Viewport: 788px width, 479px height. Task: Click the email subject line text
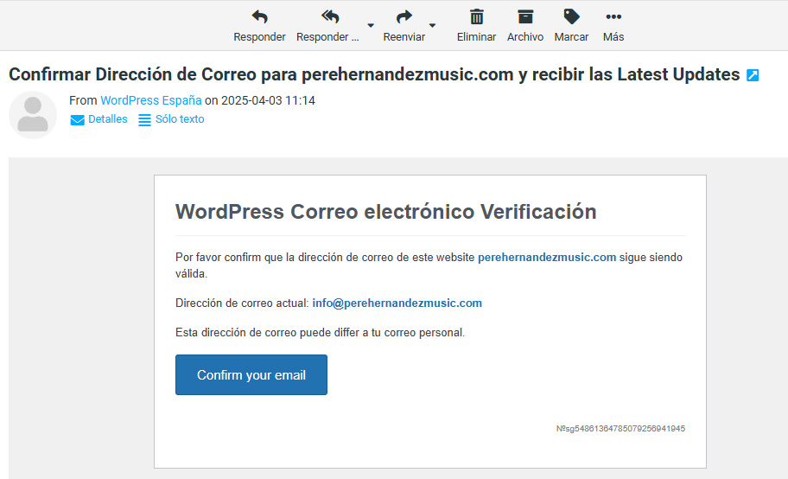click(374, 74)
